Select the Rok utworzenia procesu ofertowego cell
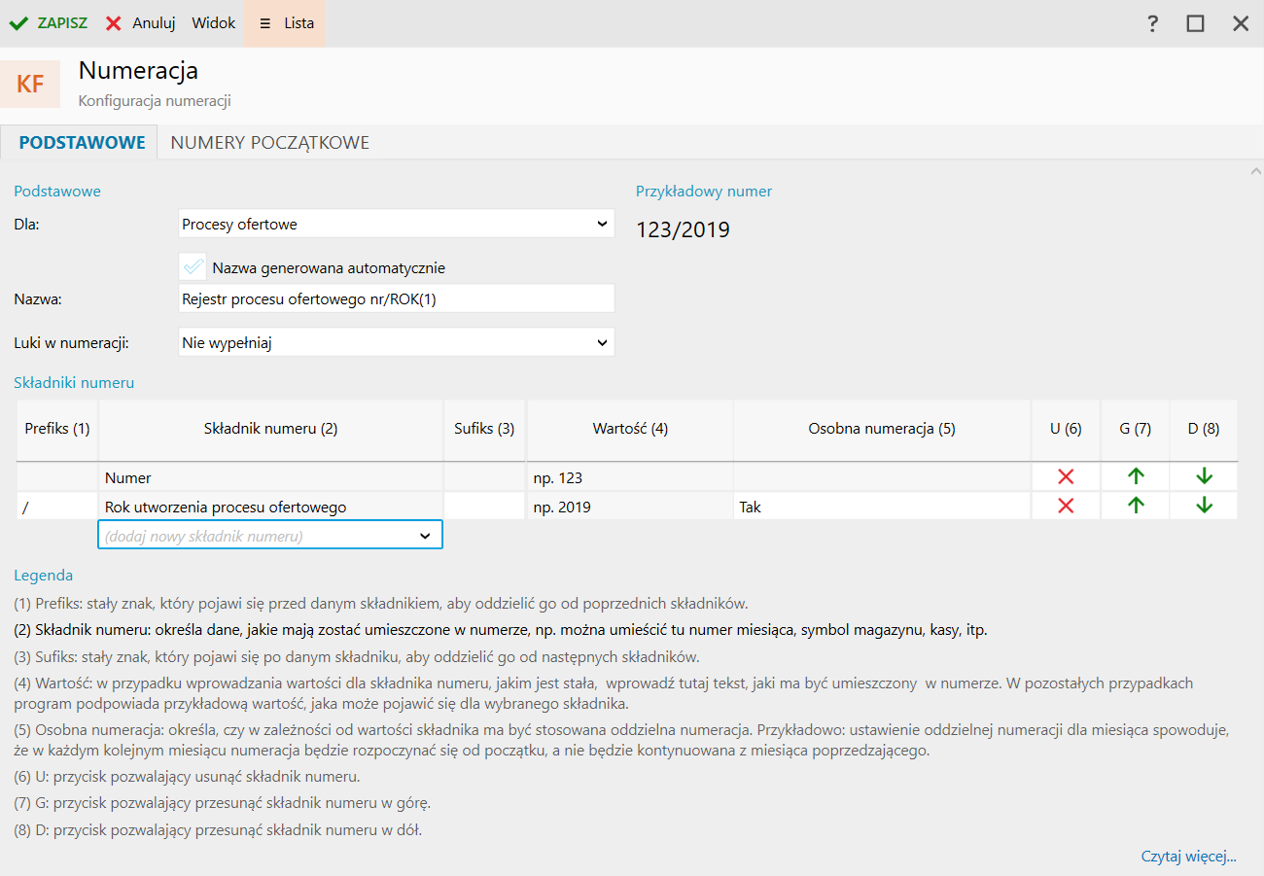This screenshot has width=1264, height=876. pyautogui.click(x=271, y=507)
